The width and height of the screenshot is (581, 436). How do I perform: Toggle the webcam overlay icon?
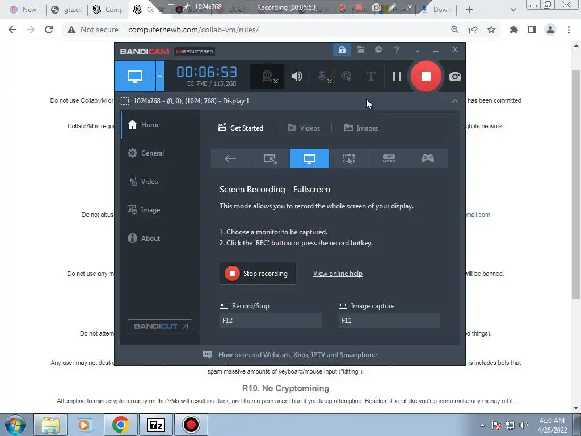[x=268, y=77]
